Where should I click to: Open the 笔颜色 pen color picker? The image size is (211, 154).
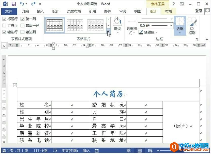(148, 32)
